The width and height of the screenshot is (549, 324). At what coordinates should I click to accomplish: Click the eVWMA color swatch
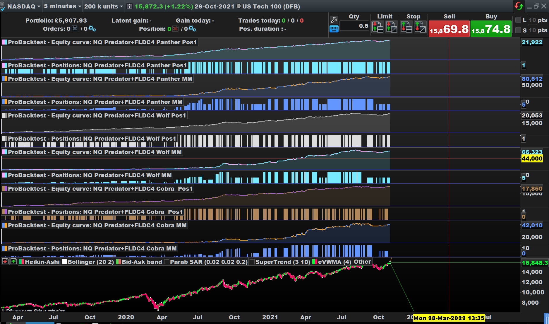point(315,262)
